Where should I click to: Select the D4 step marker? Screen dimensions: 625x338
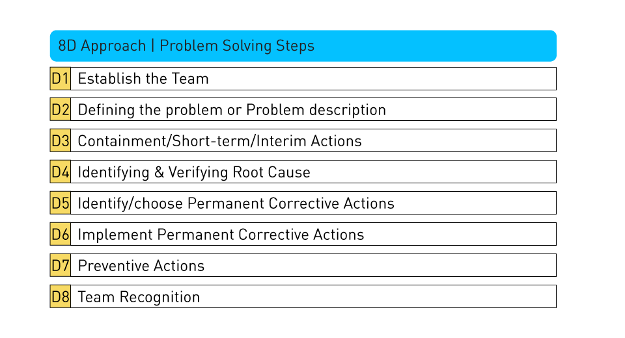[60, 172]
